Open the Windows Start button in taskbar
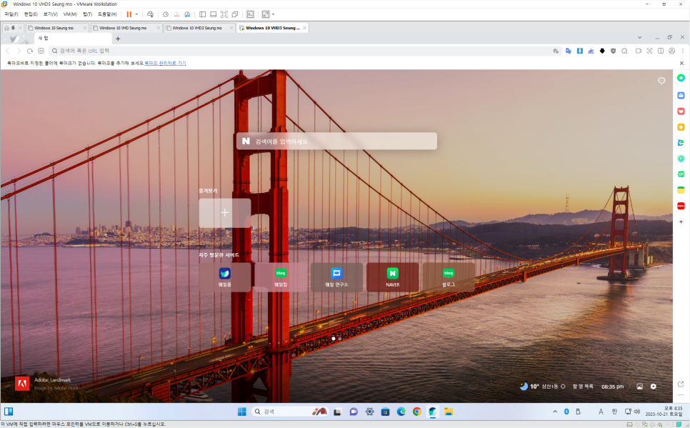The height and width of the screenshot is (428, 690). [241, 412]
